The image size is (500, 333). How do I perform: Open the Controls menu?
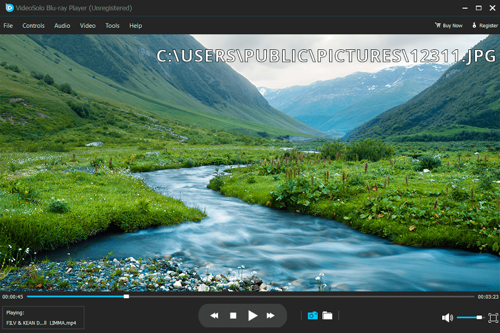(x=33, y=25)
